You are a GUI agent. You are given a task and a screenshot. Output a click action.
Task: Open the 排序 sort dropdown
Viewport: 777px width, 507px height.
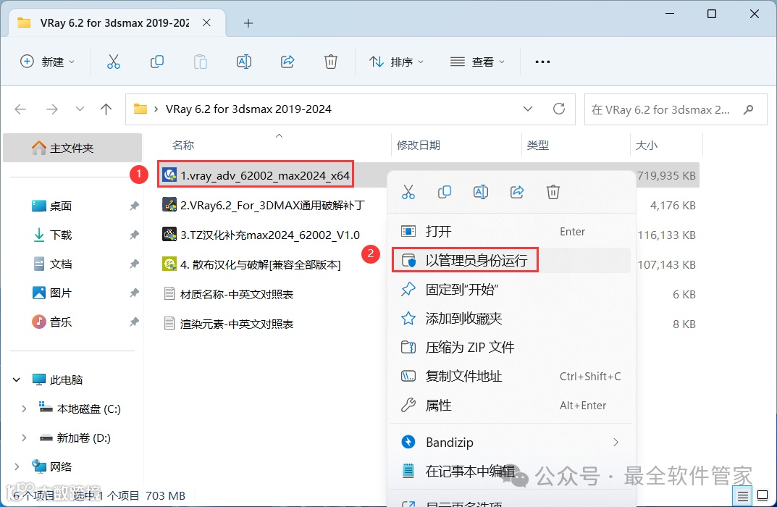396,62
